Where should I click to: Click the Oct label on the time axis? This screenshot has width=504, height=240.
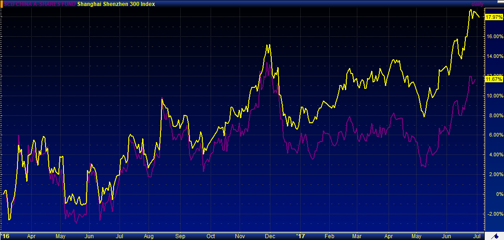pyautogui.click(x=211, y=236)
